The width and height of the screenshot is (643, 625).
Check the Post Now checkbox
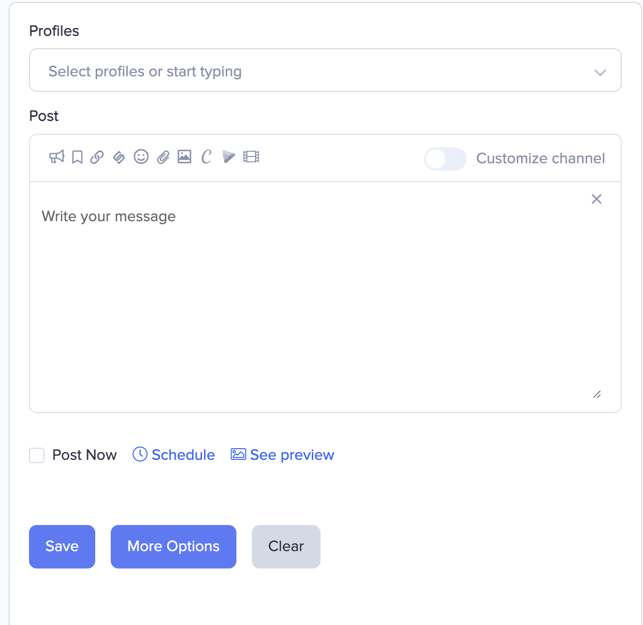[37, 455]
